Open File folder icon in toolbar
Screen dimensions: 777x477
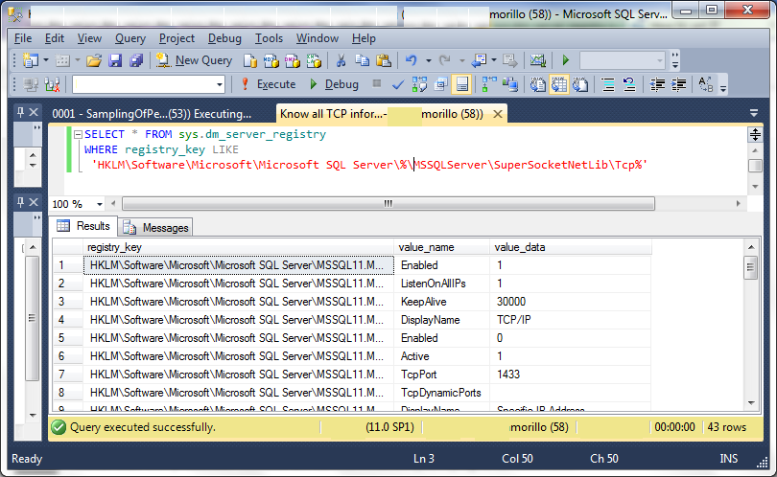94,60
